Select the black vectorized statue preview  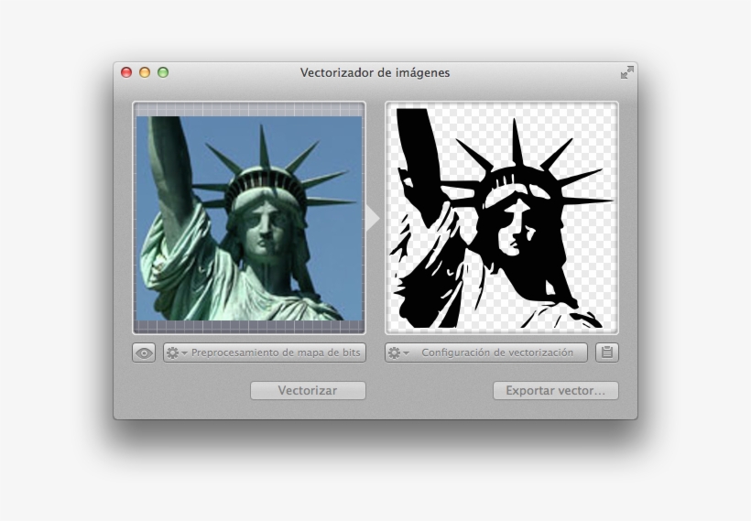[502, 218]
